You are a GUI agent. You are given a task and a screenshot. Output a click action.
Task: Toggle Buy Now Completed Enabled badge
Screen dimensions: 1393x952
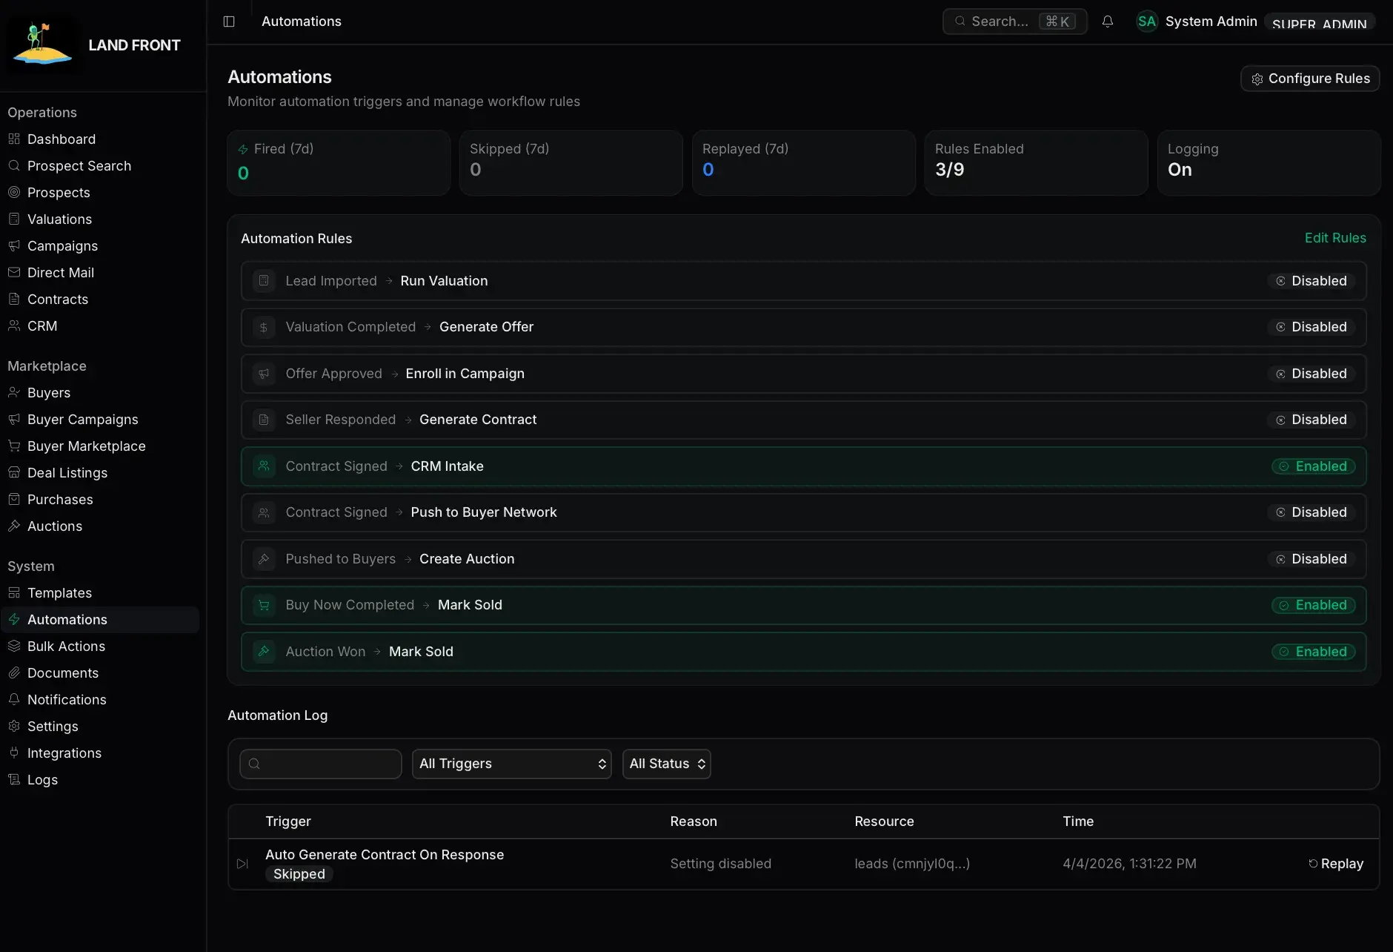click(x=1314, y=605)
